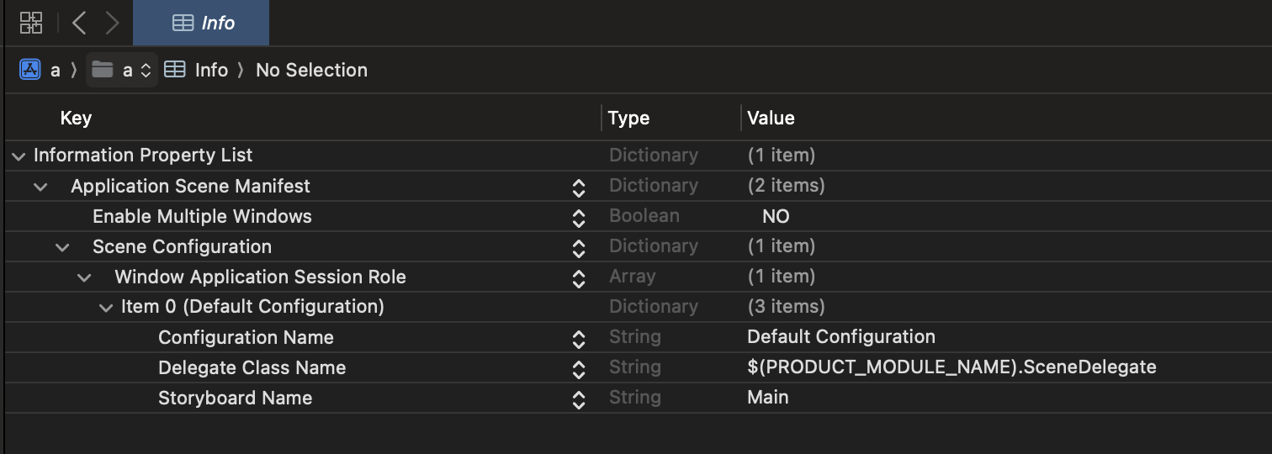Screen dimensions: 1272x454
Task: Select the Info editor tab
Action: pyautogui.click(x=202, y=23)
